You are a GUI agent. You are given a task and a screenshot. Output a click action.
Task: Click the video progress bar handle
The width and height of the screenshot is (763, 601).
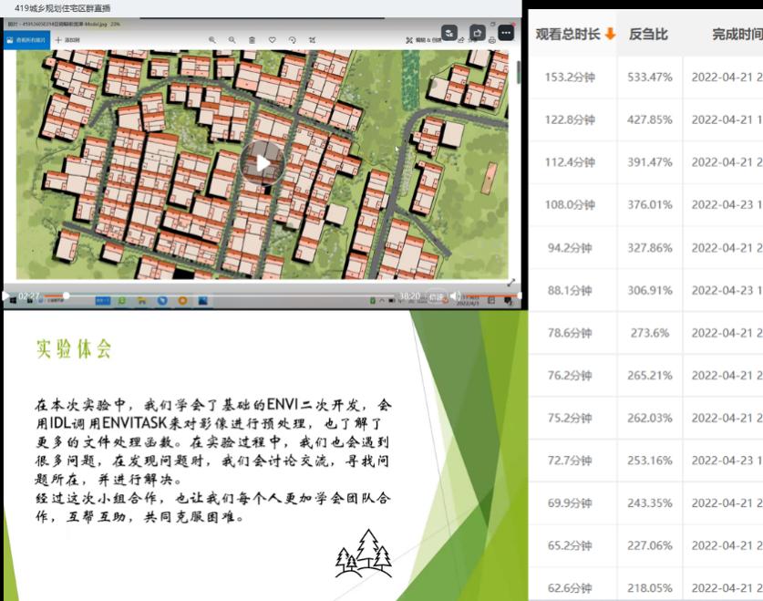click(66, 295)
